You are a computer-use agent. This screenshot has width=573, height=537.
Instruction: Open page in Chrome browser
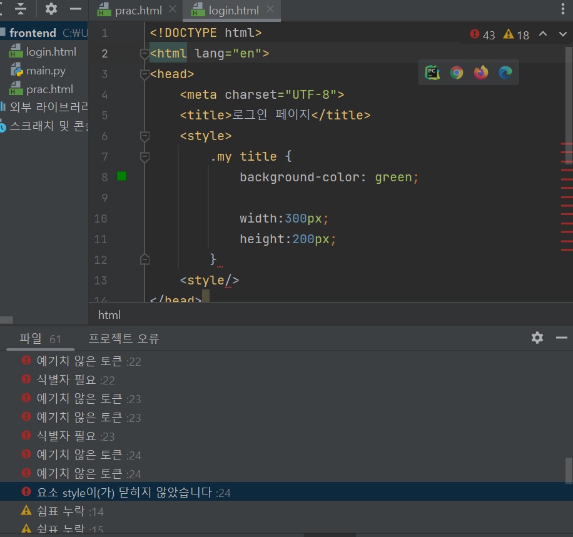click(x=457, y=73)
